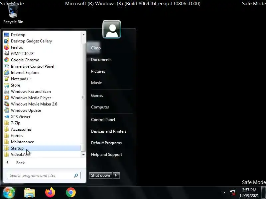Expand the VideoLAN folder
Image resolution: width=266 pixels, height=199 pixels.
tap(42, 154)
